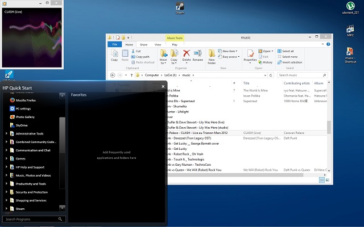Image resolution: width=364 pixels, height=227 pixels.
Task: Select Copy path in the ribbon
Action: (140, 57)
